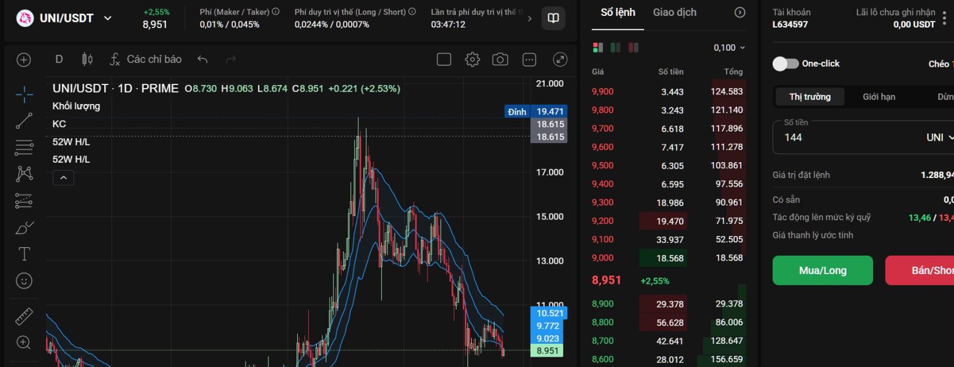Open the guide book icon in the header

pos(553,18)
